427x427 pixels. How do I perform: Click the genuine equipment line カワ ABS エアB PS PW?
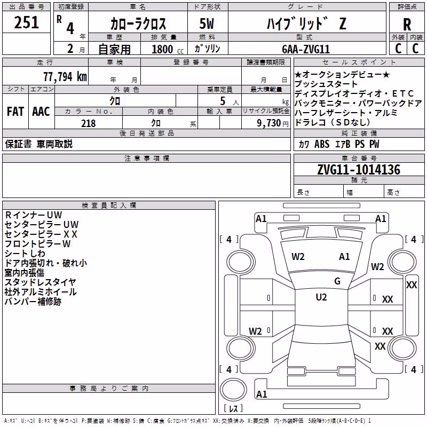tap(339, 144)
